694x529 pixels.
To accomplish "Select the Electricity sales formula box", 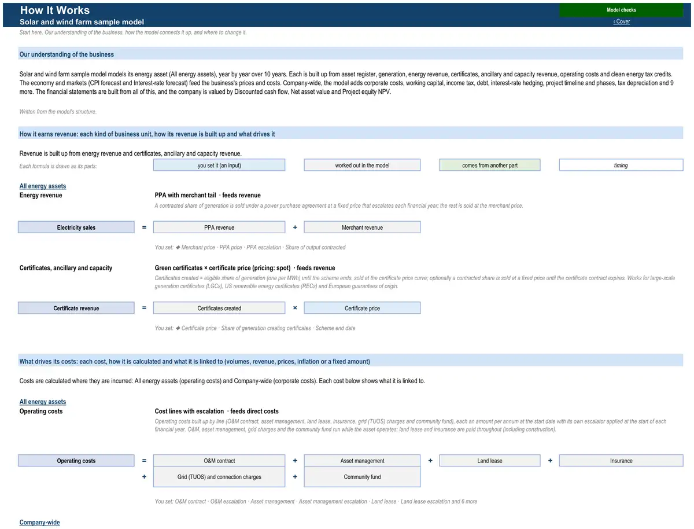I will pos(76,227).
